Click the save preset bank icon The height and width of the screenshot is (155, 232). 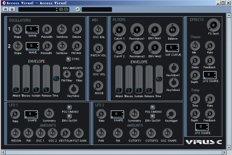point(66,9)
